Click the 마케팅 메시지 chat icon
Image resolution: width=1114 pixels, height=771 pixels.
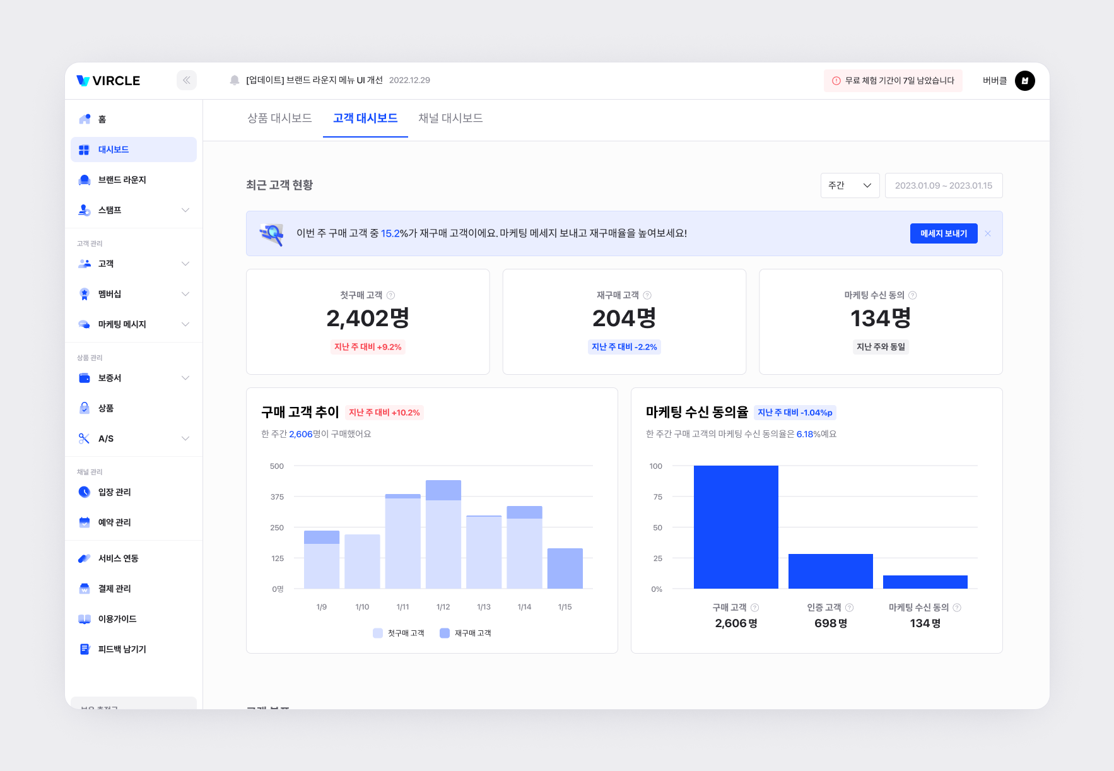[85, 324]
